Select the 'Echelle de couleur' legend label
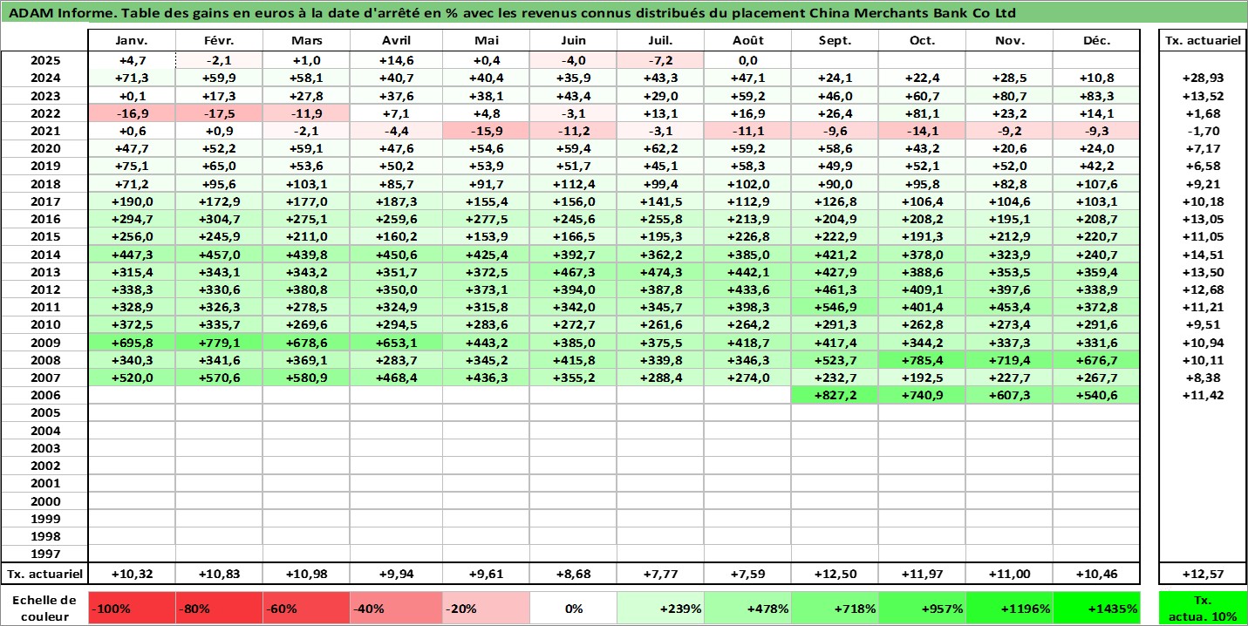Screen dimensions: 1248x626 tap(44, 608)
